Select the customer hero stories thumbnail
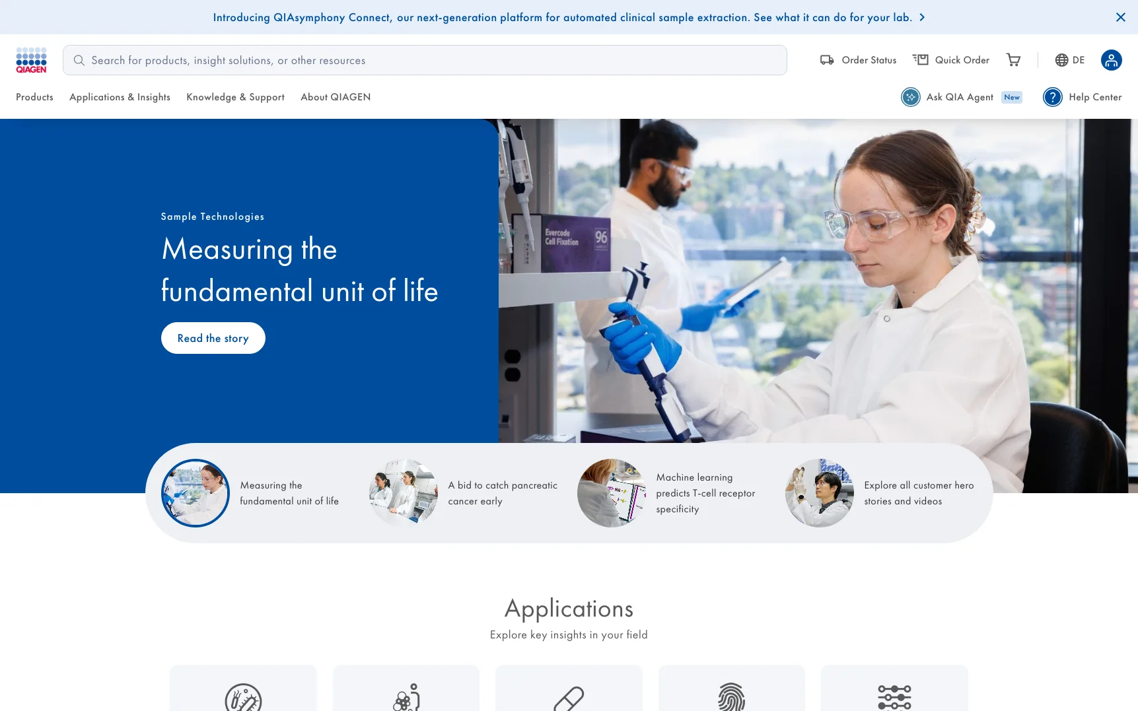 pos(819,493)
